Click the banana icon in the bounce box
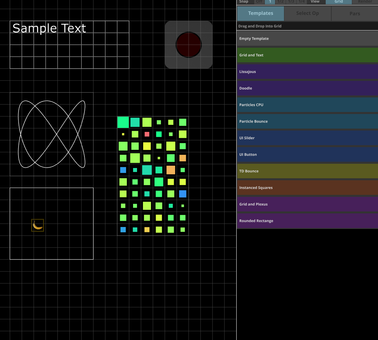 click(38, 225)
